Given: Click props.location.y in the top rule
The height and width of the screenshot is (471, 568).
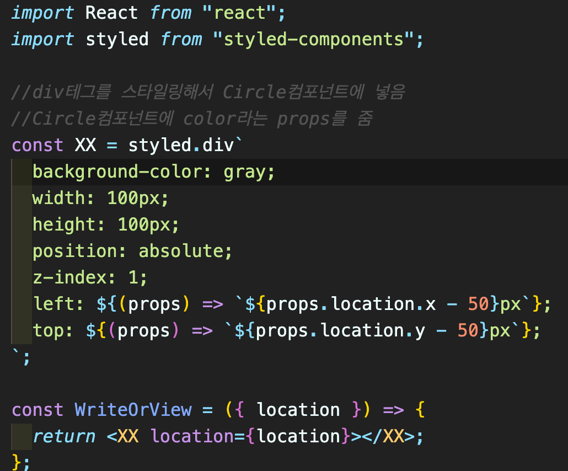Looking at the screenshot, I should click(x=340, y=331).
